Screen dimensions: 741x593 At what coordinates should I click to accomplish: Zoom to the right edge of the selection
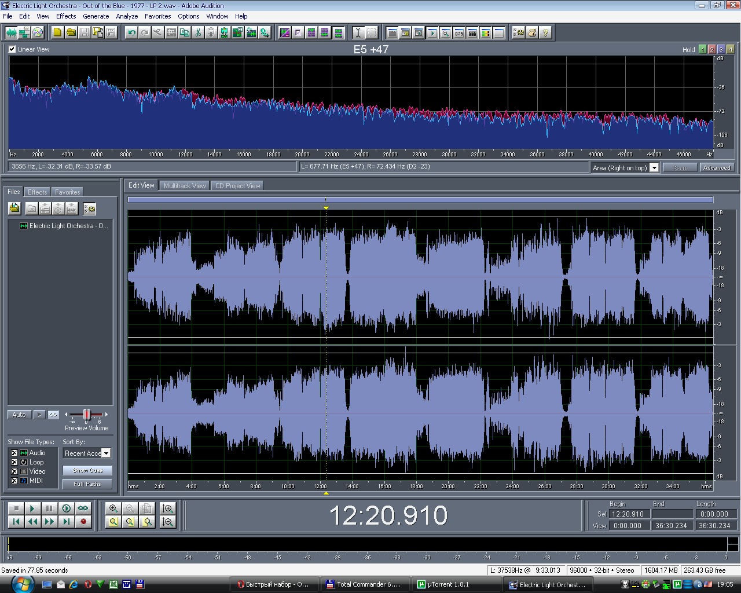[147, 522]
